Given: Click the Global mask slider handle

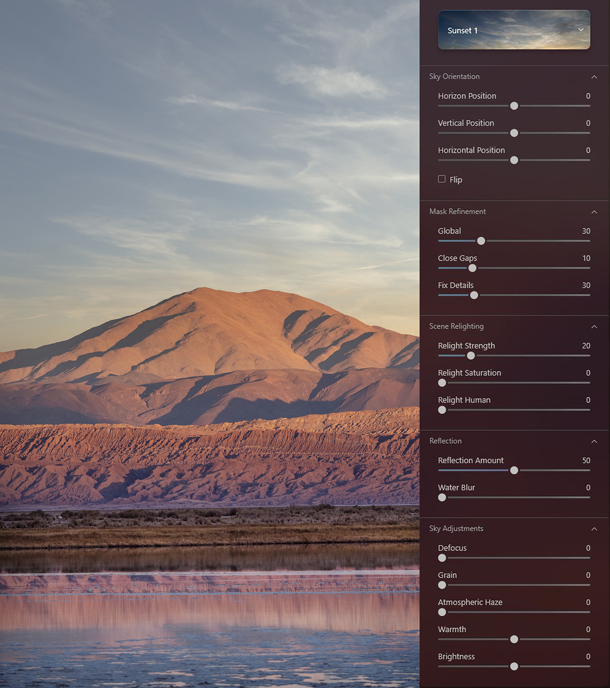Looking at the screenshot, I should (x=481, y=241).
